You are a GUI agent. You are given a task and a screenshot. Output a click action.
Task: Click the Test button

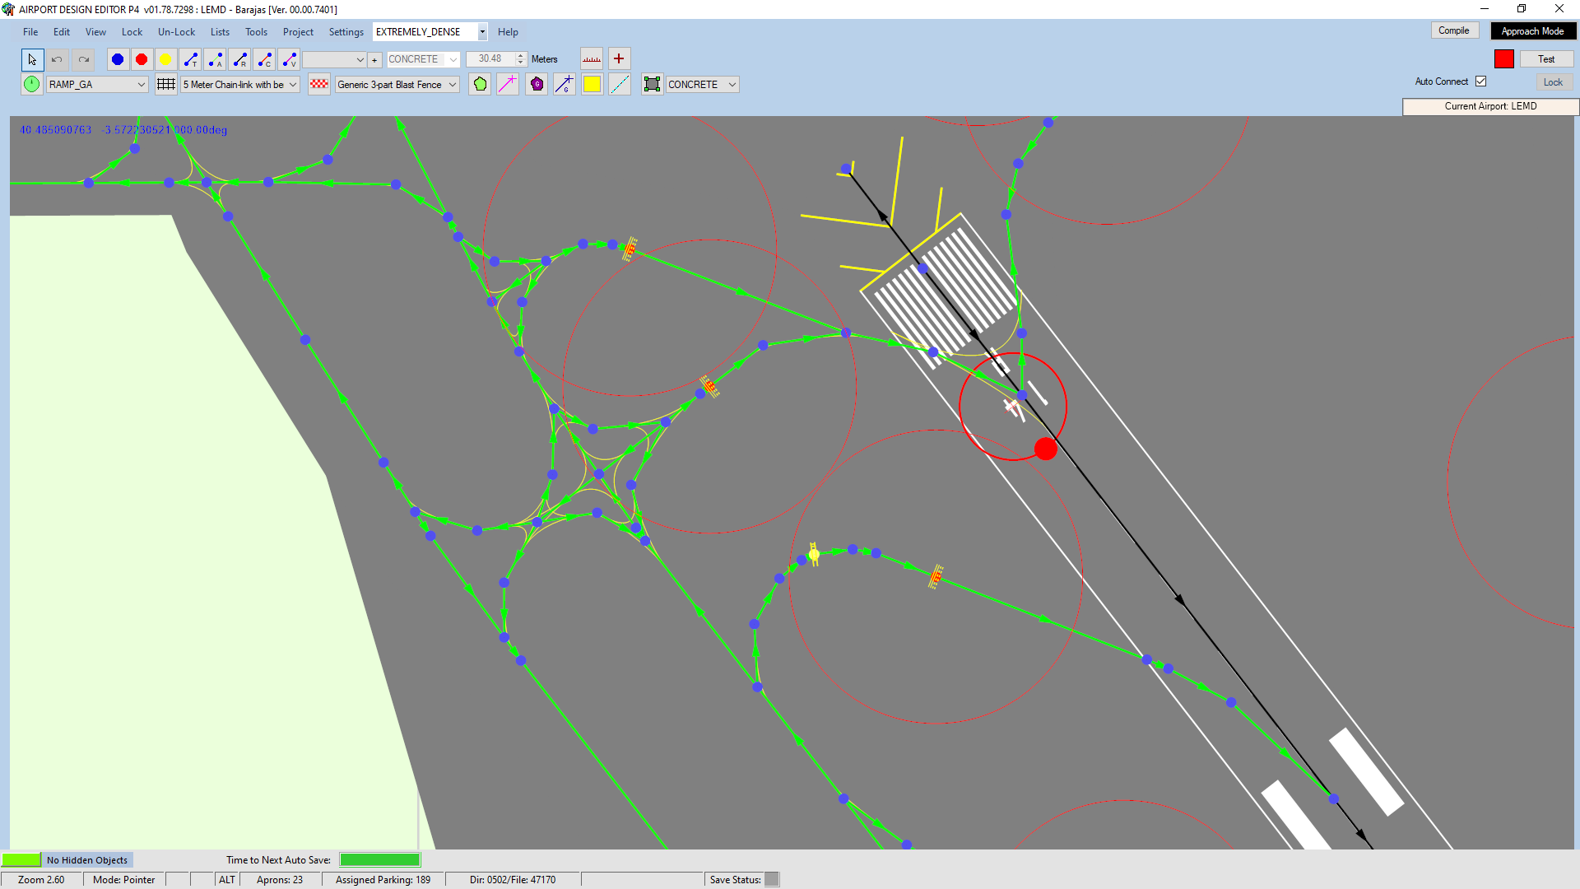tap(1546, 59)
